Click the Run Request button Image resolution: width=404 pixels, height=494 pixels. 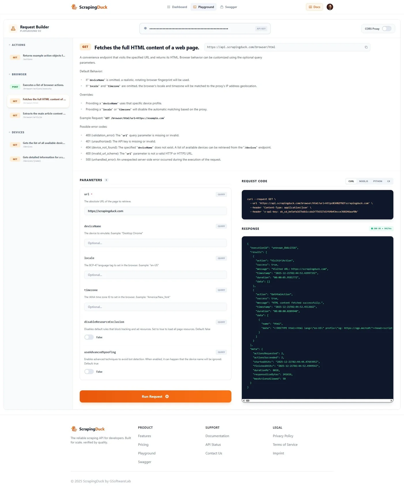[155, 397]
